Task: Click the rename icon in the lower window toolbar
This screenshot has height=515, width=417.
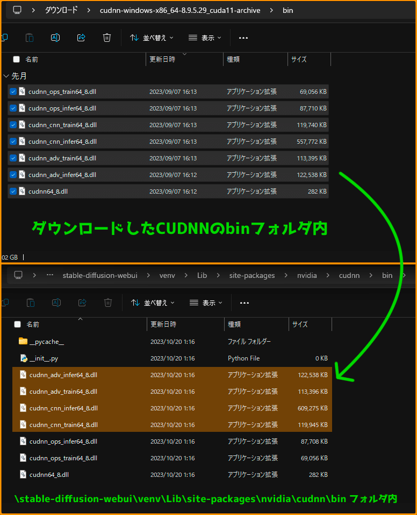Action: click(56, 303)
